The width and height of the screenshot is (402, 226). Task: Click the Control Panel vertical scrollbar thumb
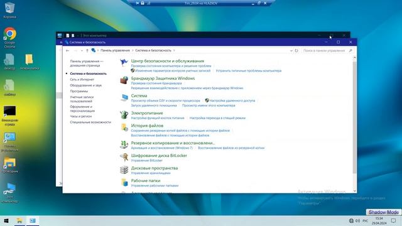click(x=354, y=117)
